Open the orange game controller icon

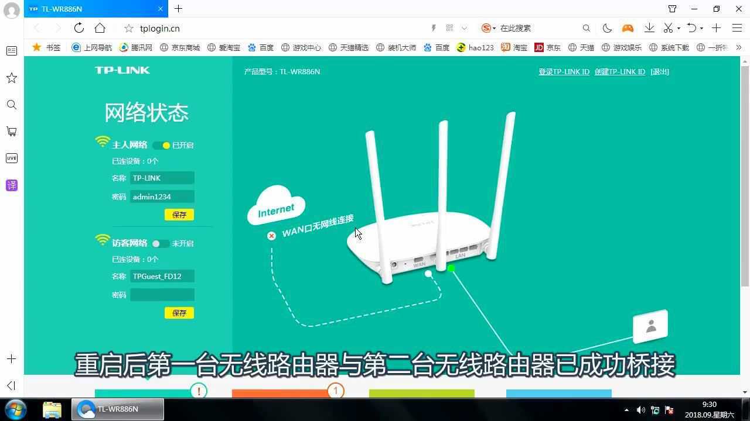coord(628,28)
